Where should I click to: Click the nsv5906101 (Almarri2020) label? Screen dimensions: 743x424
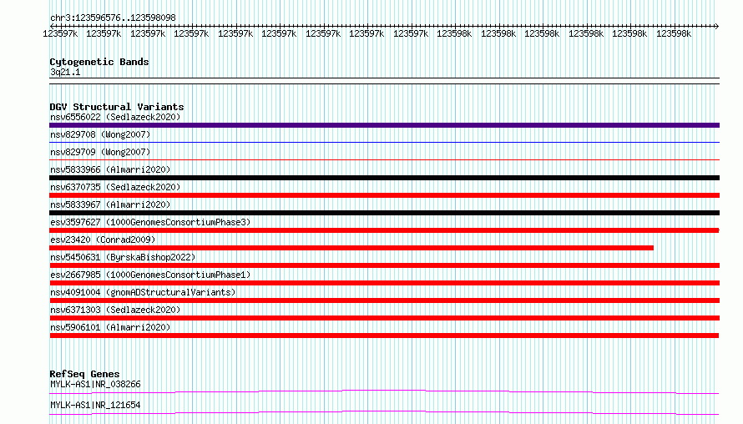(110, 327)
